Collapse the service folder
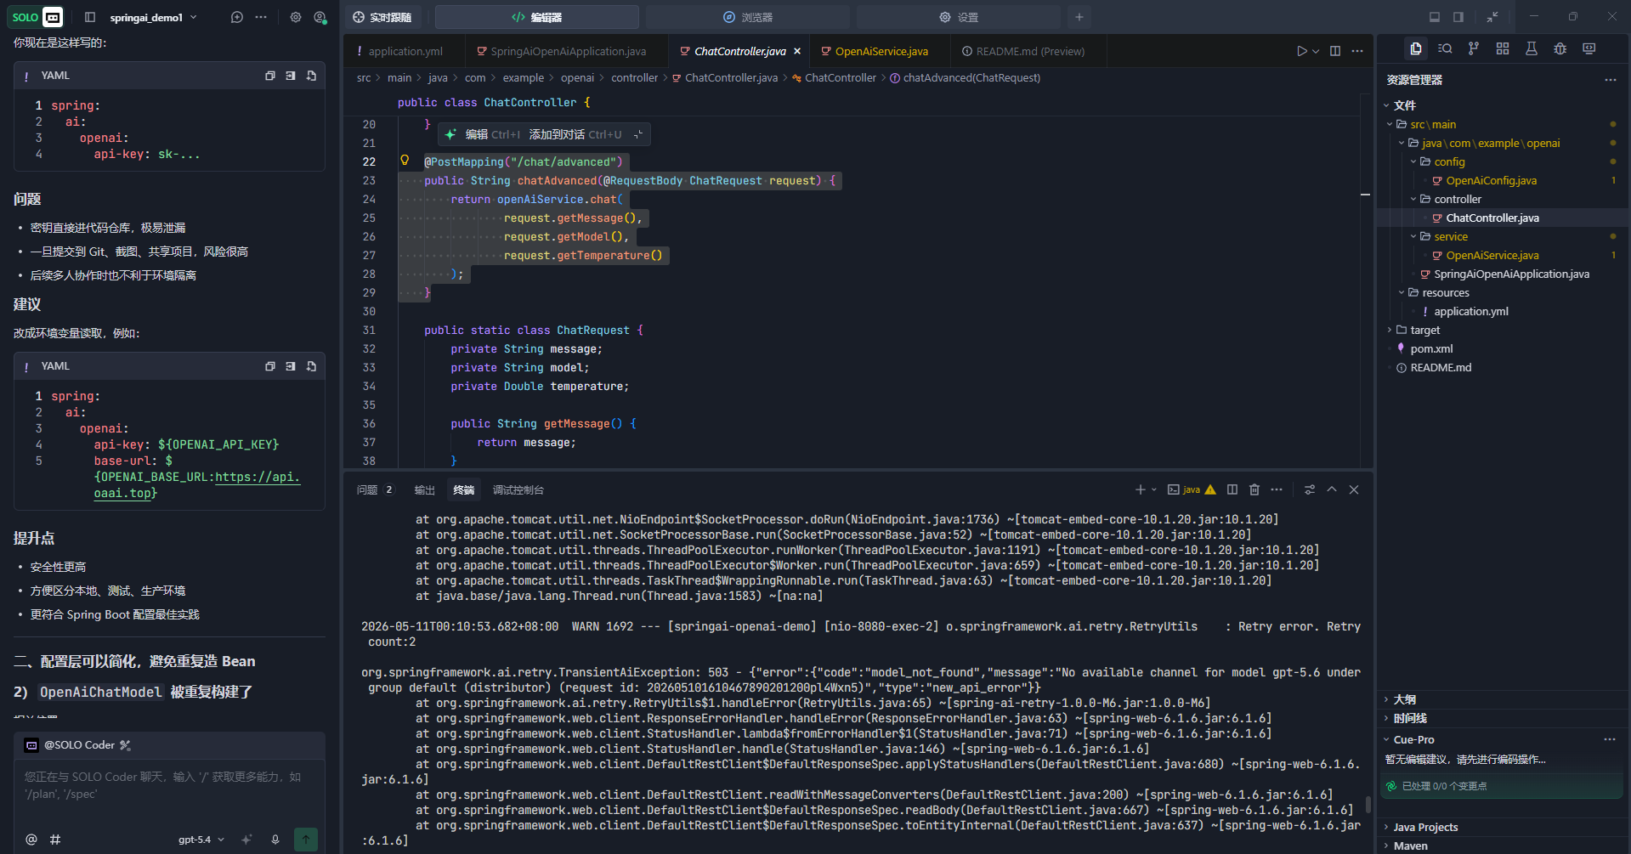 1413,236
